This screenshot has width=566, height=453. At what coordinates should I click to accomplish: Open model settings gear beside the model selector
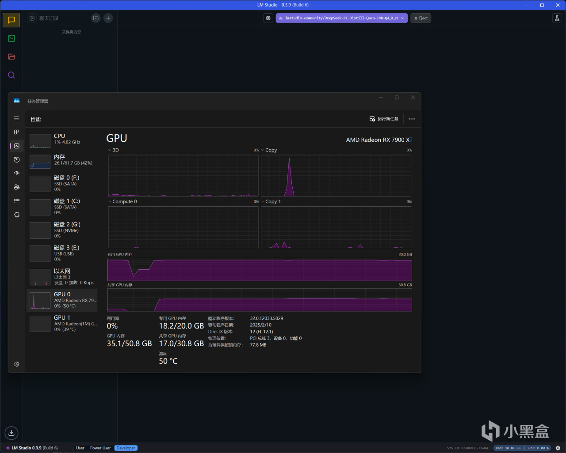coord(268,18)
